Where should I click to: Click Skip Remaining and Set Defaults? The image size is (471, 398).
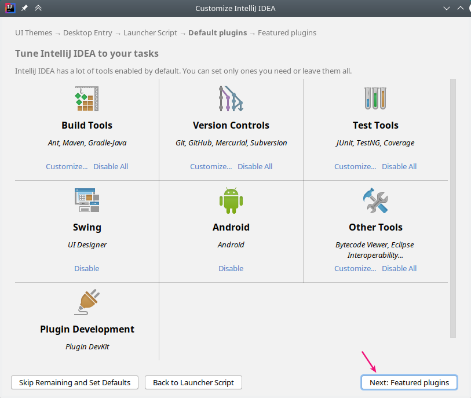click(x=75, y=382)
